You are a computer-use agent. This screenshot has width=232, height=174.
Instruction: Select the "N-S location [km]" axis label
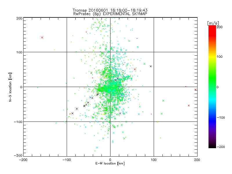(x=10, y=87)
